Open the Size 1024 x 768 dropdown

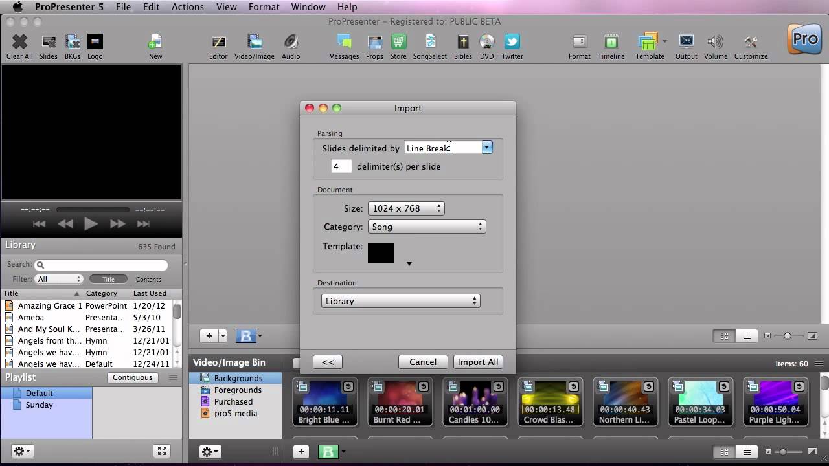(406, 208)
